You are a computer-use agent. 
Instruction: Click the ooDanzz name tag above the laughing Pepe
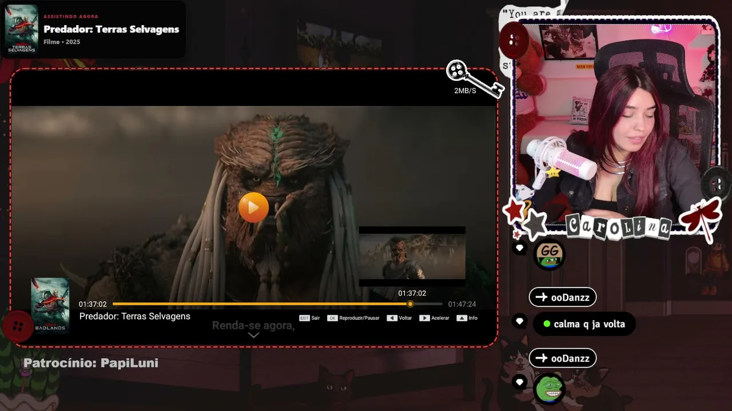coord(563,358)
